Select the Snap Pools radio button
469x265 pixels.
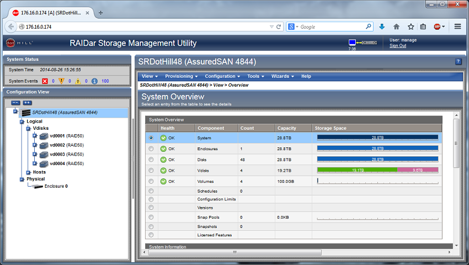pos(151,217)
